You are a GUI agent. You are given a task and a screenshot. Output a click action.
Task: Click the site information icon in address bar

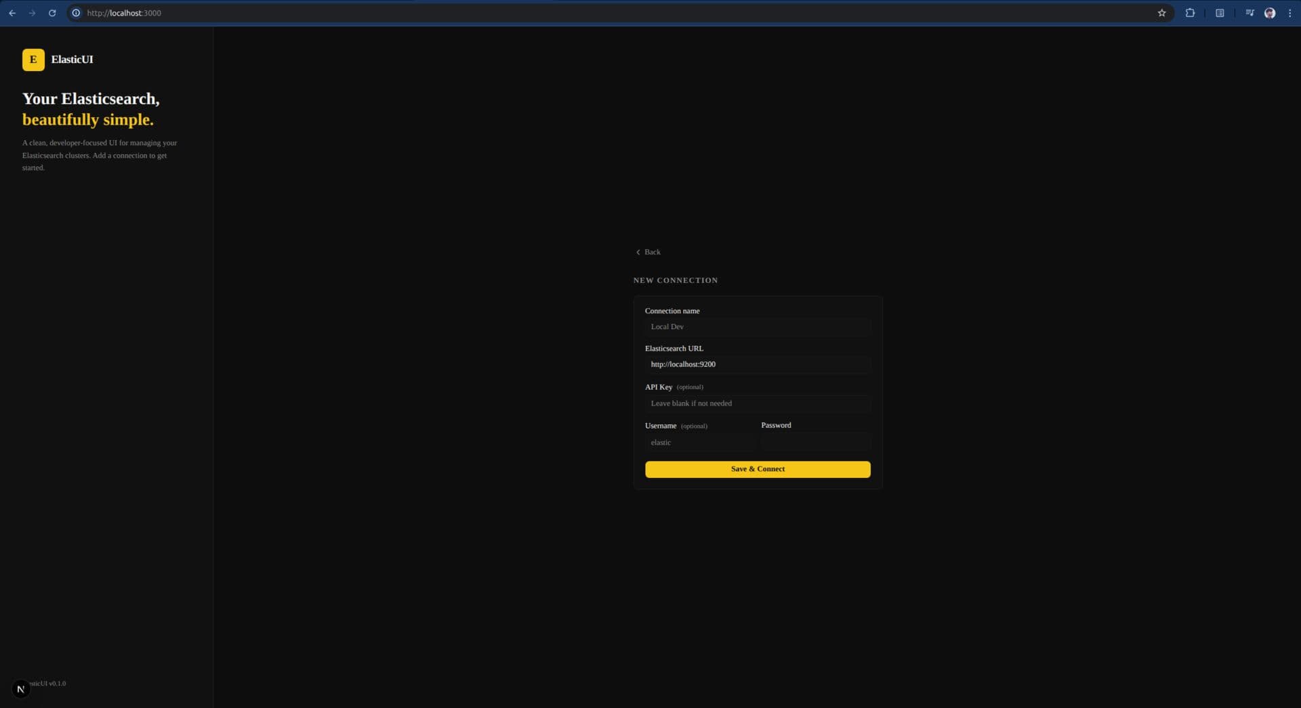click(x=77, y=13)
